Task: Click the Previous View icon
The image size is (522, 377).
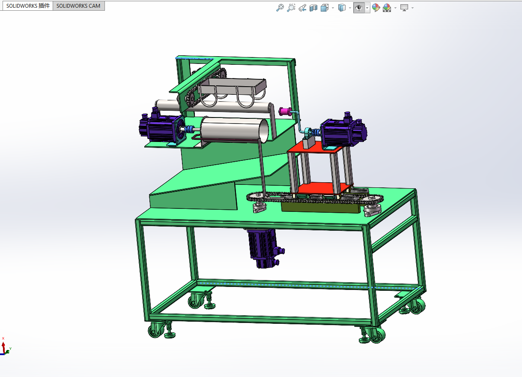Action: 302,7
